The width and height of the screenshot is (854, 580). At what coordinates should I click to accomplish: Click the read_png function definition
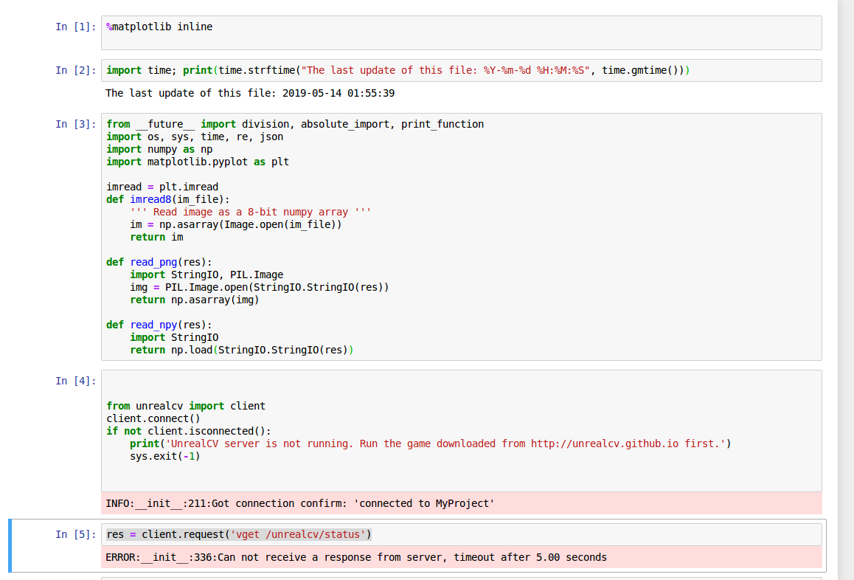[x=153, y=262]
